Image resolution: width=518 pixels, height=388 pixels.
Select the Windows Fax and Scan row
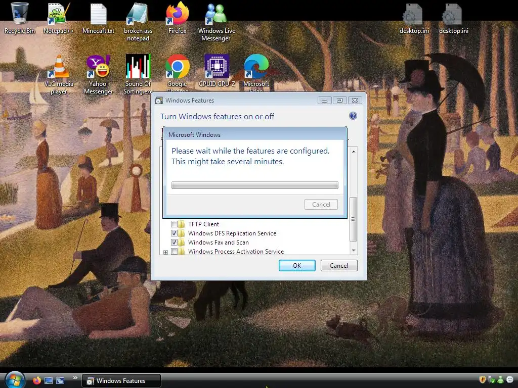pyautogui.click(x=219, y=242)
